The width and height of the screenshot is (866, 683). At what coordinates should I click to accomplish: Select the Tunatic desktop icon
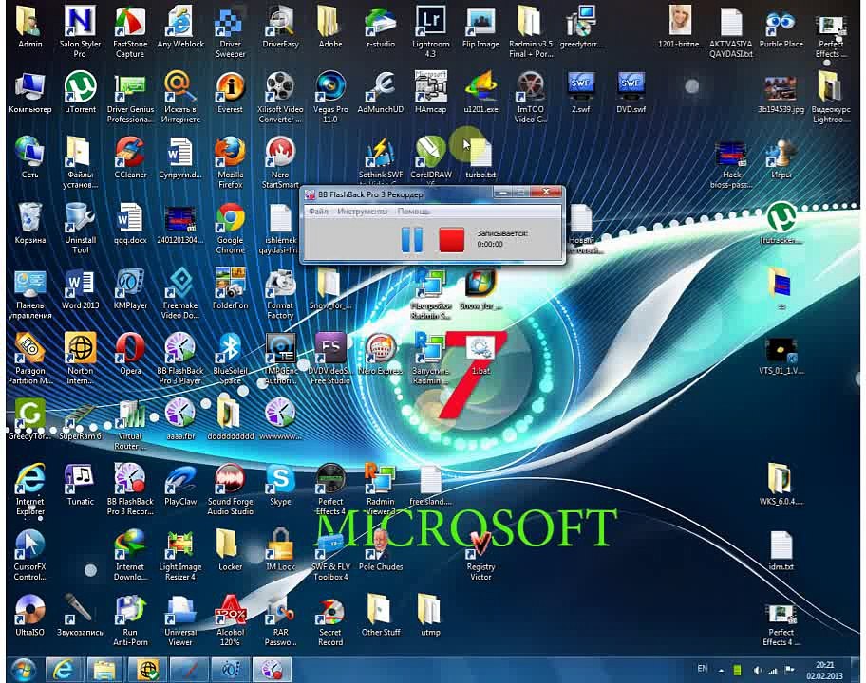pyautogui.click(x=80, y=485)
